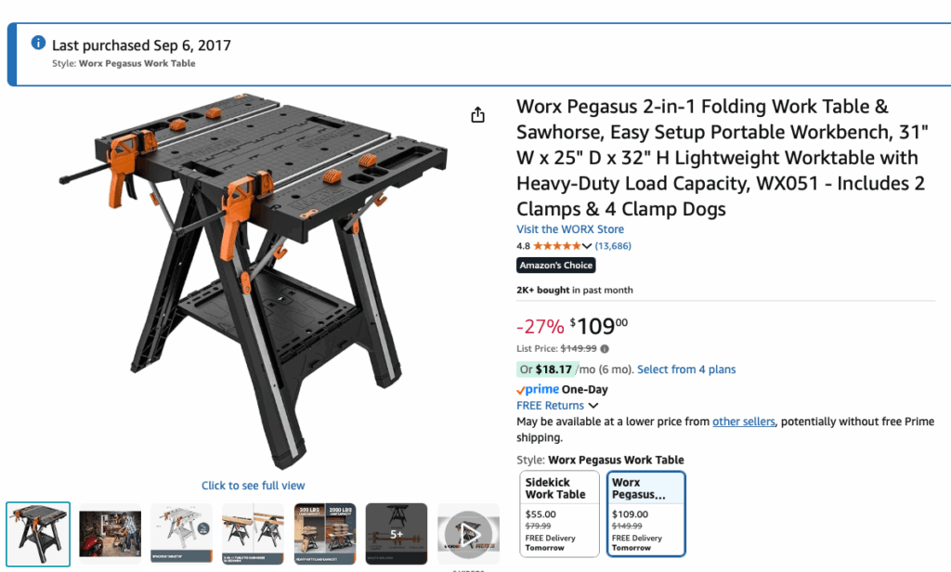
Task: Expand the rating breakdown chevron
Action: (587, 246)
